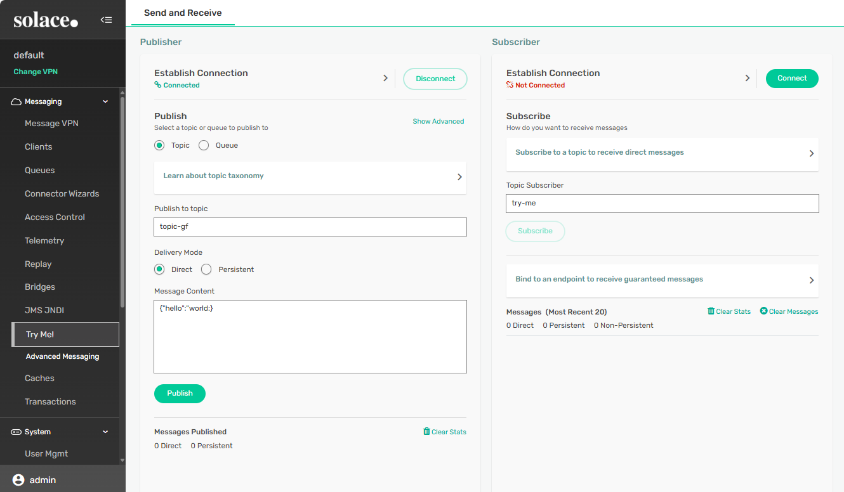Collapse the sidebar using the menu icon
The height and width of the screenshot is (492, 844).
(x=106, y=20)
